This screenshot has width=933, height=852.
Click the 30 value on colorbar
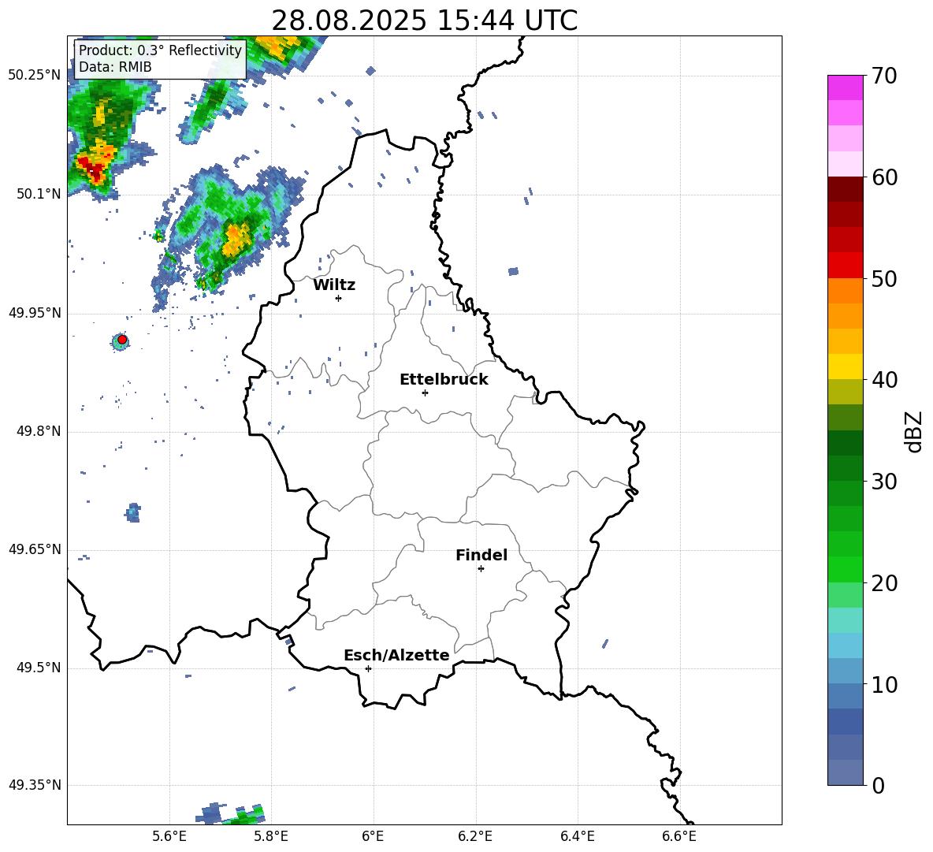coord(884,482)
